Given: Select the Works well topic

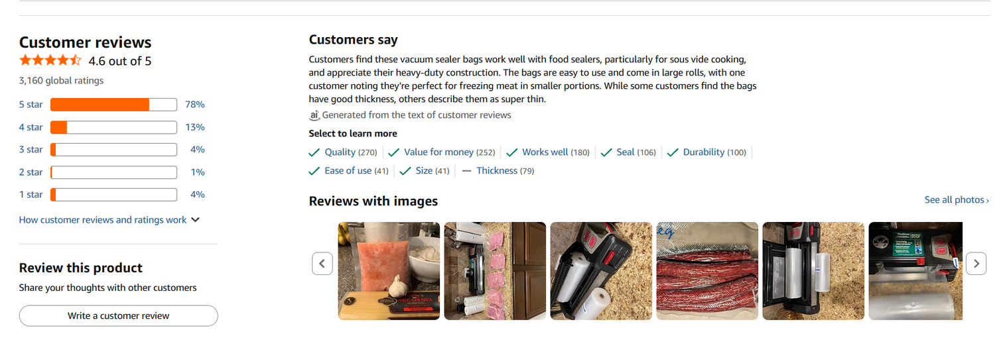Looking at the screenshot, I should point(545,152).
